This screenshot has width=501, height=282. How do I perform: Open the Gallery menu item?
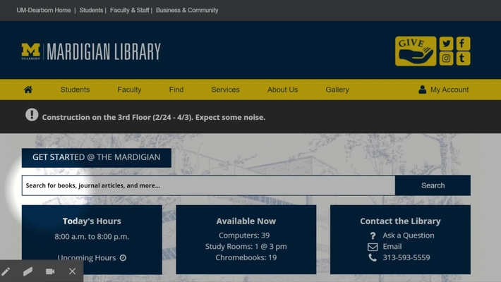pyautogui.click(x=337, y=90)
